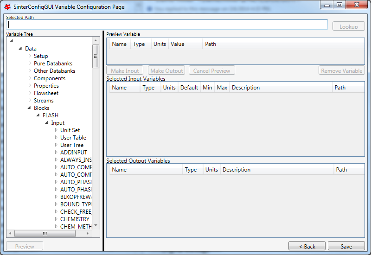
Task: Select the User Table tree item
Action: click(x=73, y=138)
